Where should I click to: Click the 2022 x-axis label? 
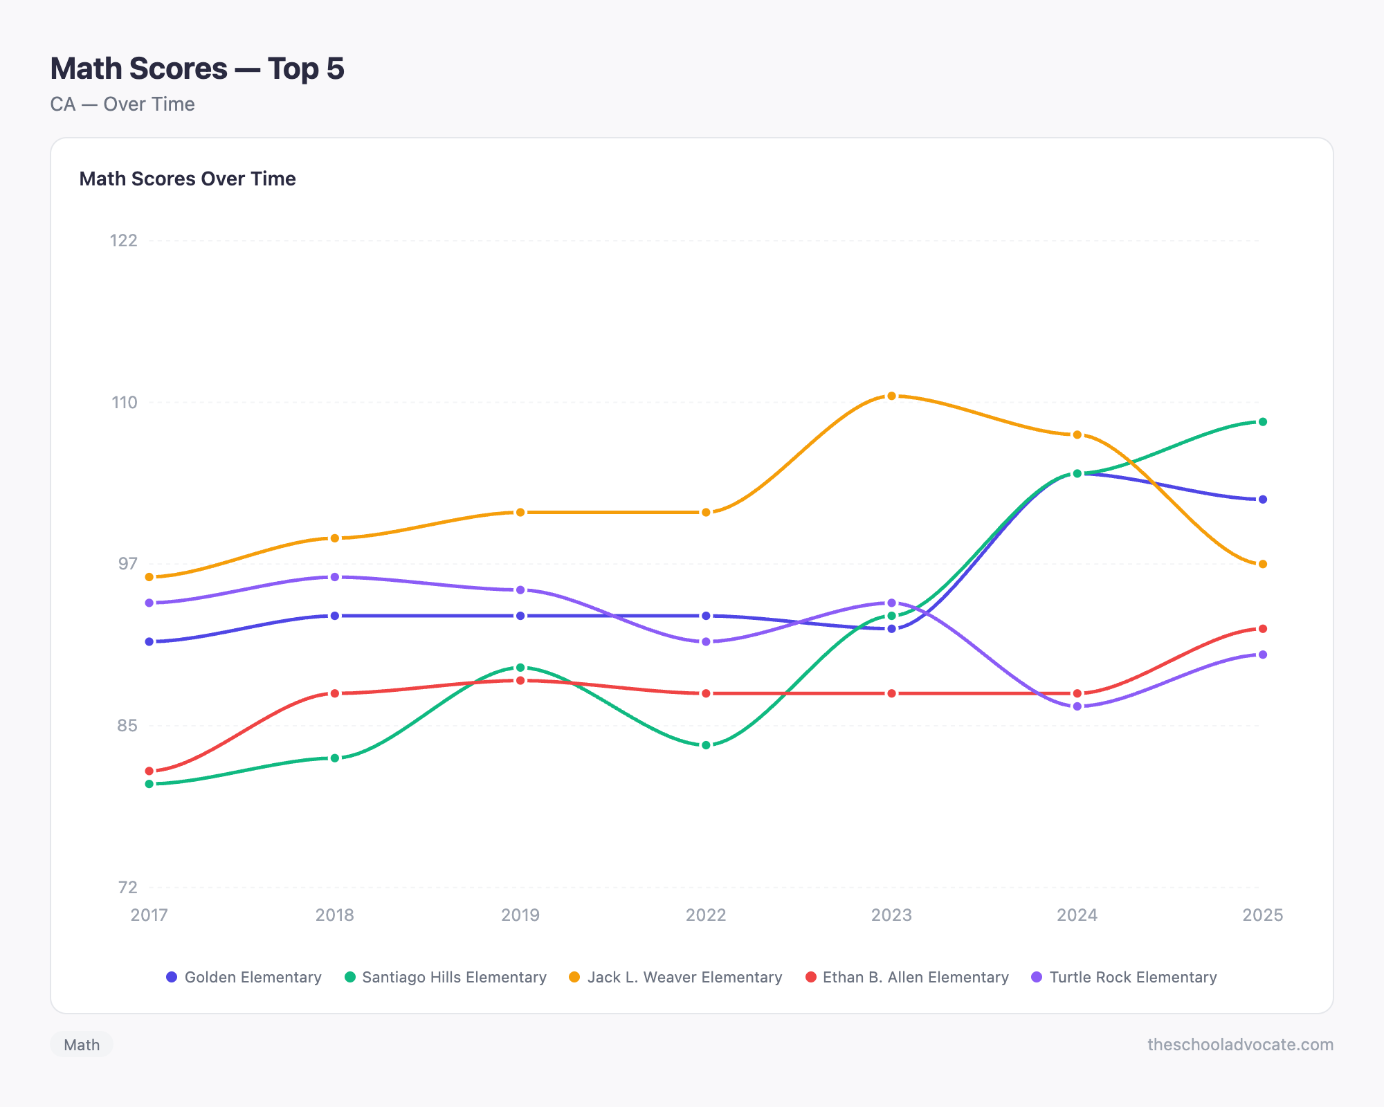706,915
